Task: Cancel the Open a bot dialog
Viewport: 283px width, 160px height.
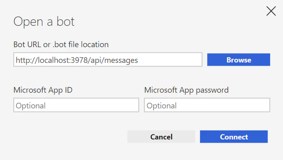Action: point(161,137)
